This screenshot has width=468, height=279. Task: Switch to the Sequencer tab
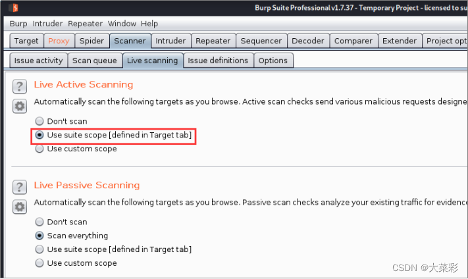click(x=261, y=41)
